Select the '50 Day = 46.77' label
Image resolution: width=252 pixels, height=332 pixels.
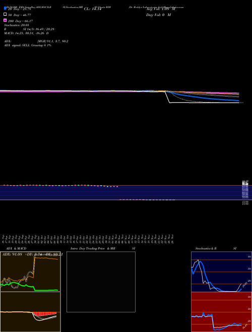[x=20, y=15]
